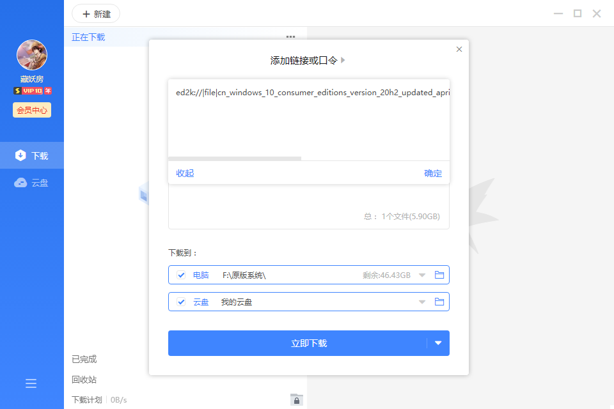Image resolution: width=614 pixels, height=409 pixels.
Task: Open the private space lock folder icon
Action: click(296, 399)
